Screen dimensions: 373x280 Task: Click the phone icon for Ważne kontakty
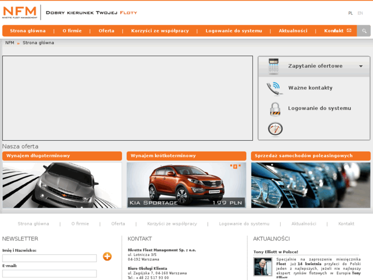click(x=274, y=88)
